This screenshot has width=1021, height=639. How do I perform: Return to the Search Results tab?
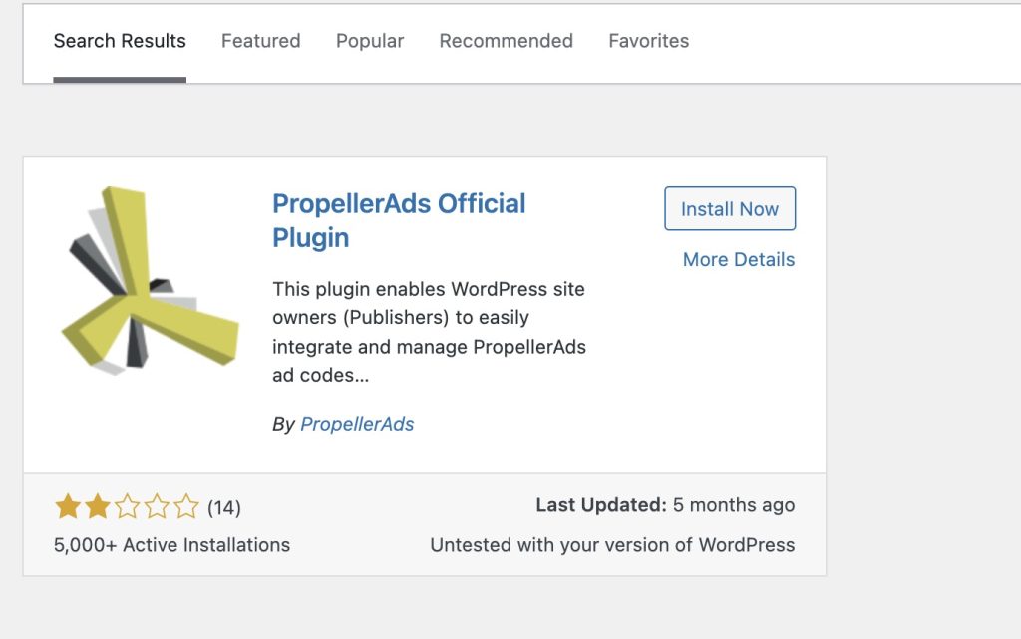tap(120, 41)
